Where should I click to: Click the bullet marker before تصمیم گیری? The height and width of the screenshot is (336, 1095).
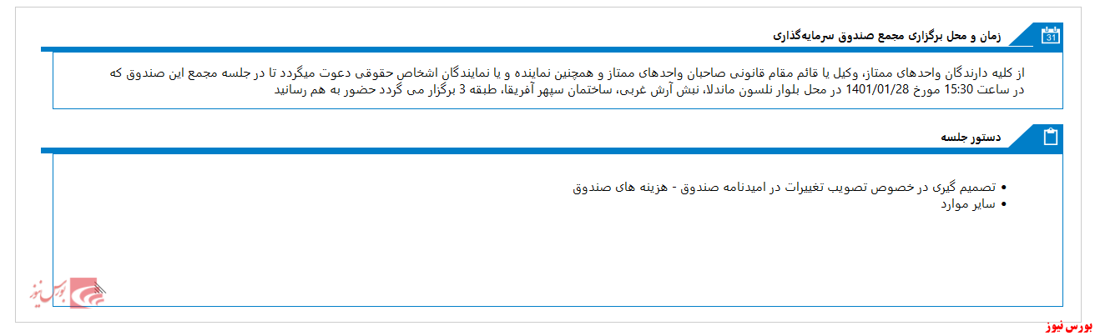click(x=1004, y=188)
